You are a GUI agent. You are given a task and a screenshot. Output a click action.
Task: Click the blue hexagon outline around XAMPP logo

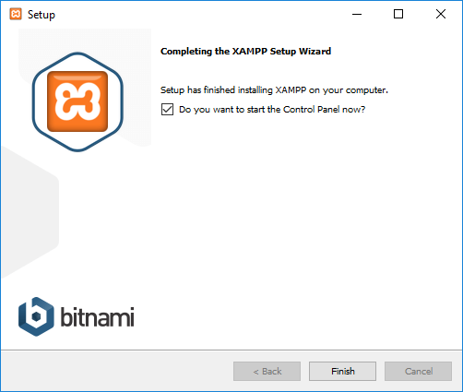pyautogui.click(x=77, y=102)
